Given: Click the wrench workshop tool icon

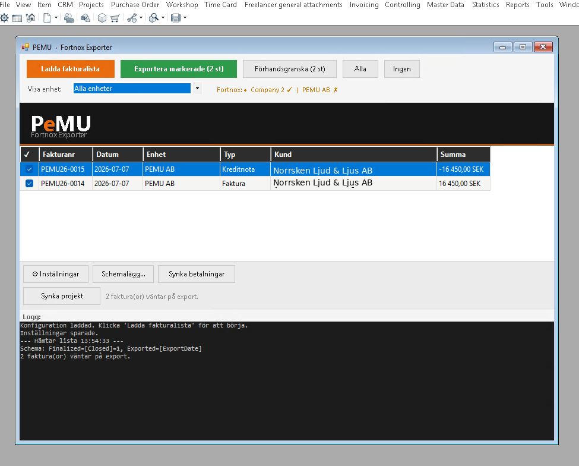Looking at the screenshot, I should 132,18.
